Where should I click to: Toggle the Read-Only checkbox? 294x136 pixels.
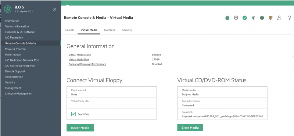pos(73,114)
